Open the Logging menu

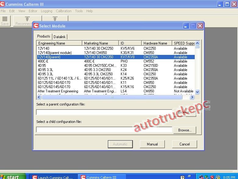[x=46, y=11]
